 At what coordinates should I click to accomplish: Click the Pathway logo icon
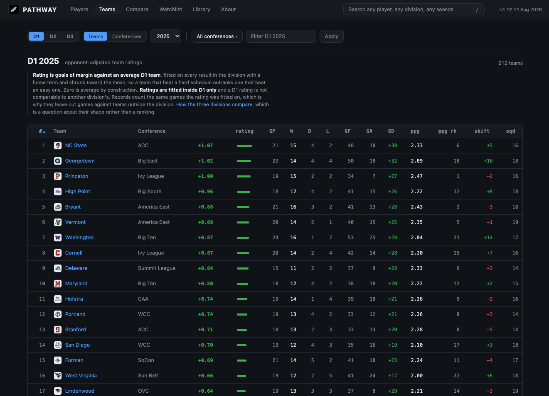[x=14, y=10]
